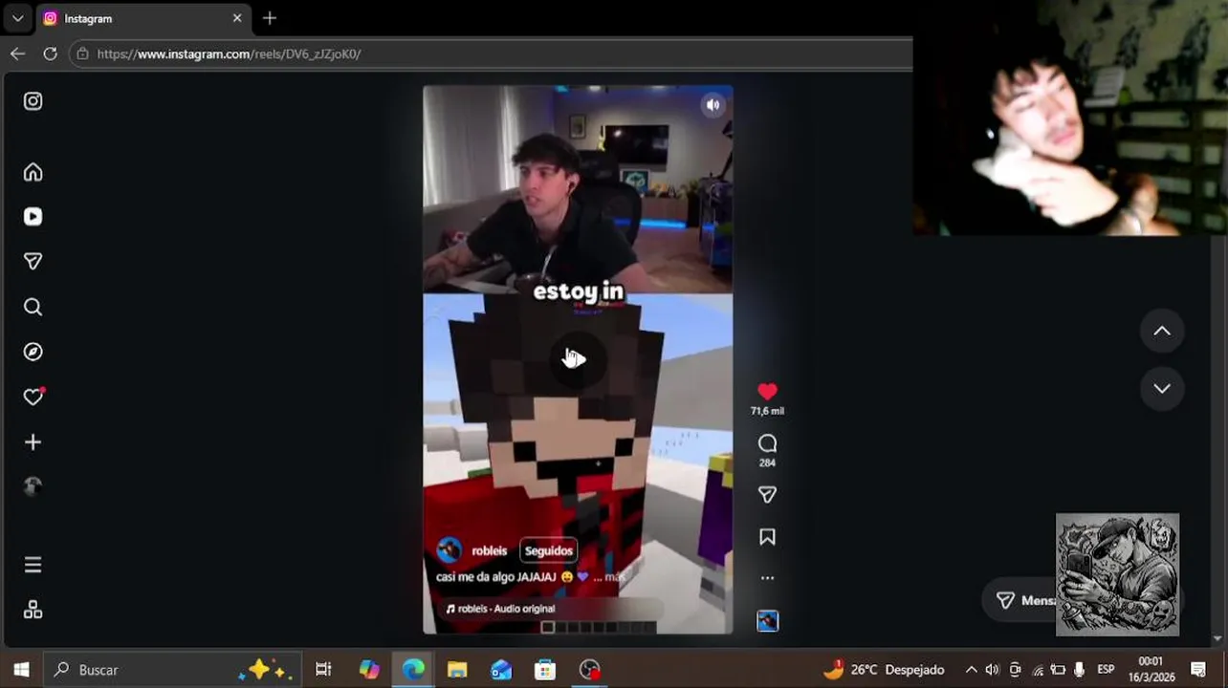
Task: View site info via the lock icon
Action: click(83, 54)
